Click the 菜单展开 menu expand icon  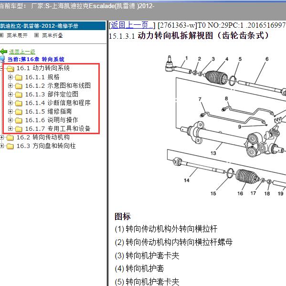(x=1, y=35)
